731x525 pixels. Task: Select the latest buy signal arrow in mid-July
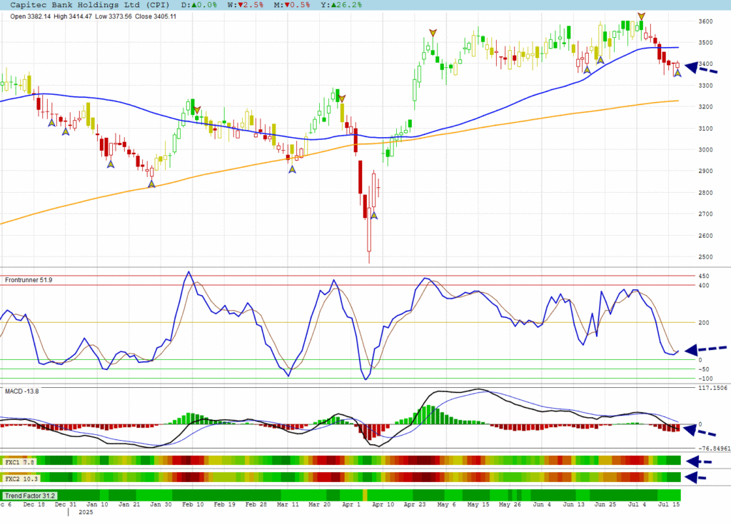click(677, 73)
